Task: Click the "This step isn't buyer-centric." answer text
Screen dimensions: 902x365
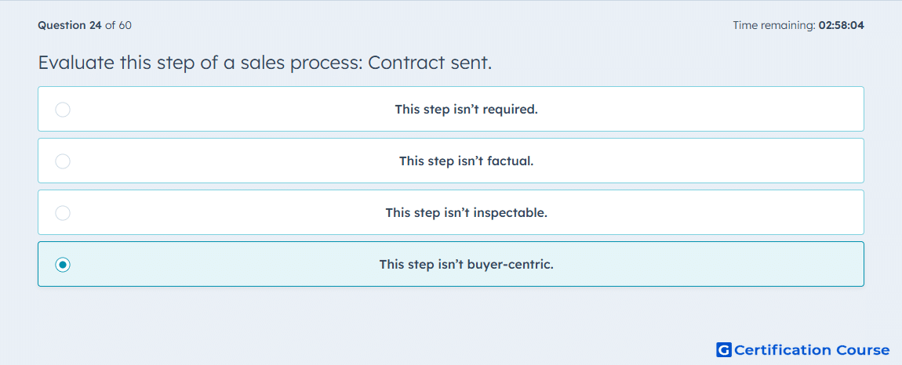Action: pyautogui.click(x=466, y=265)
